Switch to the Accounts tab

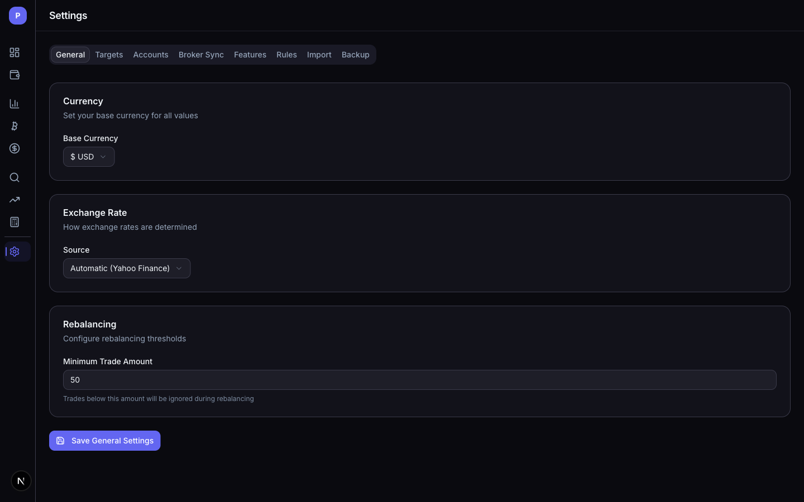151,55
